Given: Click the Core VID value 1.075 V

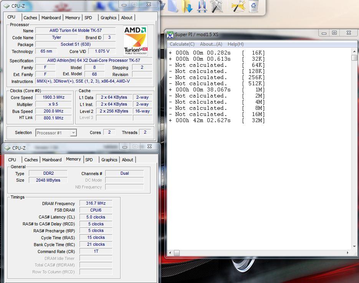Looking at the screenshot, I should point(102,51).
